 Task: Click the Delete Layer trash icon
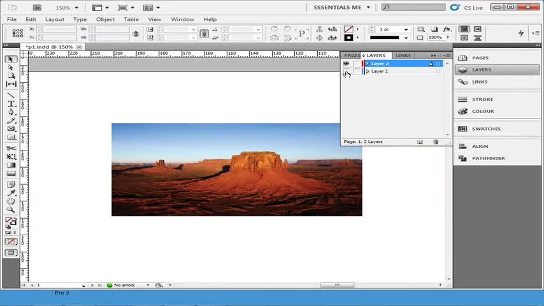click(436, 142)
